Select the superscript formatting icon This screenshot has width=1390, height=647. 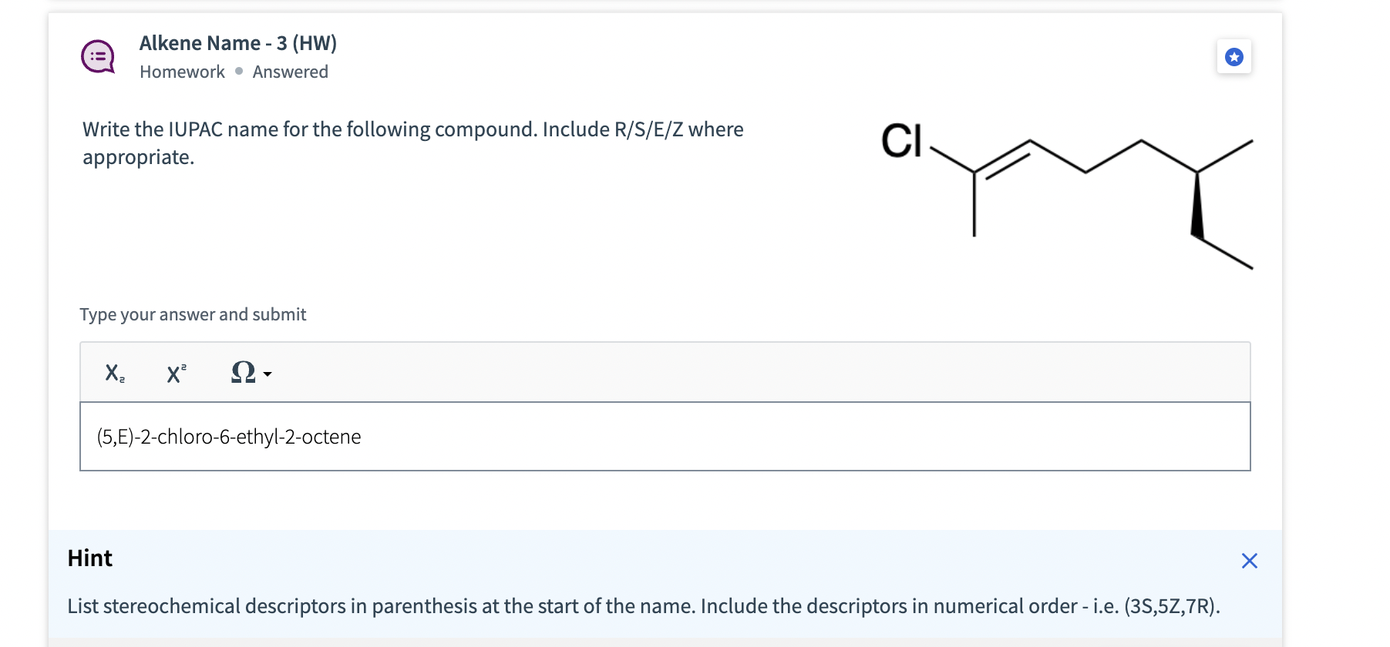click(175, 374)
